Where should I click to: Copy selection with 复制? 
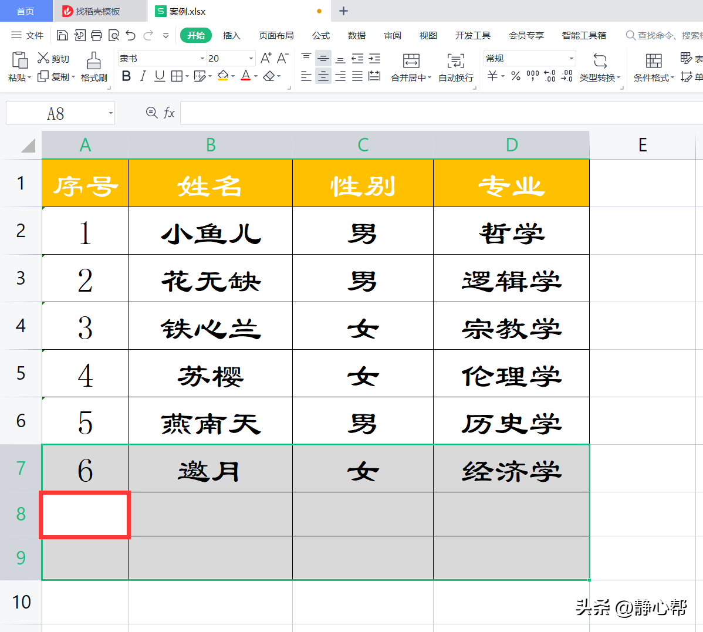[x=53, y=77]
